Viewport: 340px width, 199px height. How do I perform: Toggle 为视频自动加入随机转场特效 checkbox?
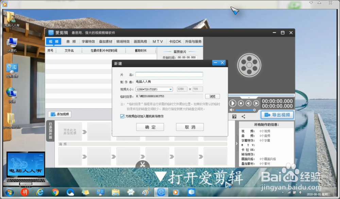coord(122,116)
